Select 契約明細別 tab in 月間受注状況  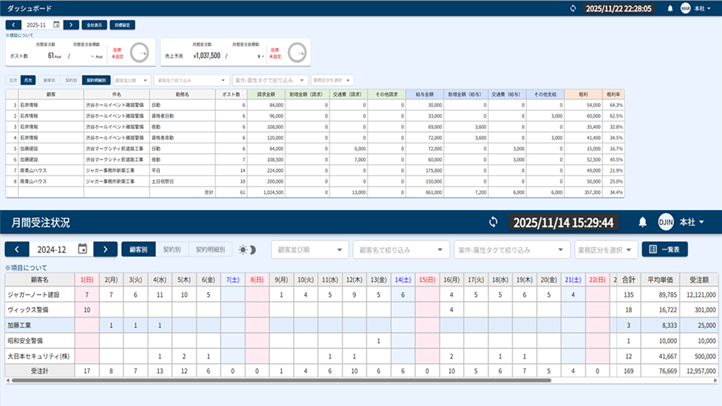coord(210,250)
